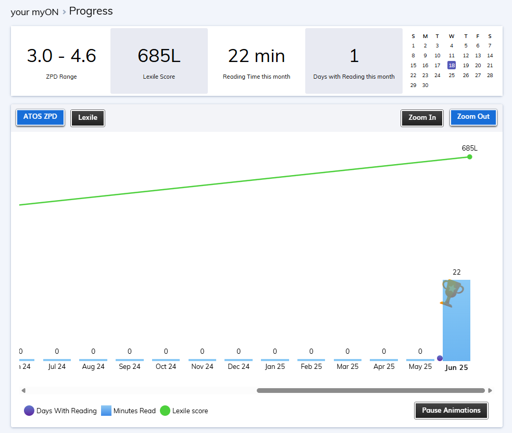Click the Aug 24 axis label

(93, 366)
